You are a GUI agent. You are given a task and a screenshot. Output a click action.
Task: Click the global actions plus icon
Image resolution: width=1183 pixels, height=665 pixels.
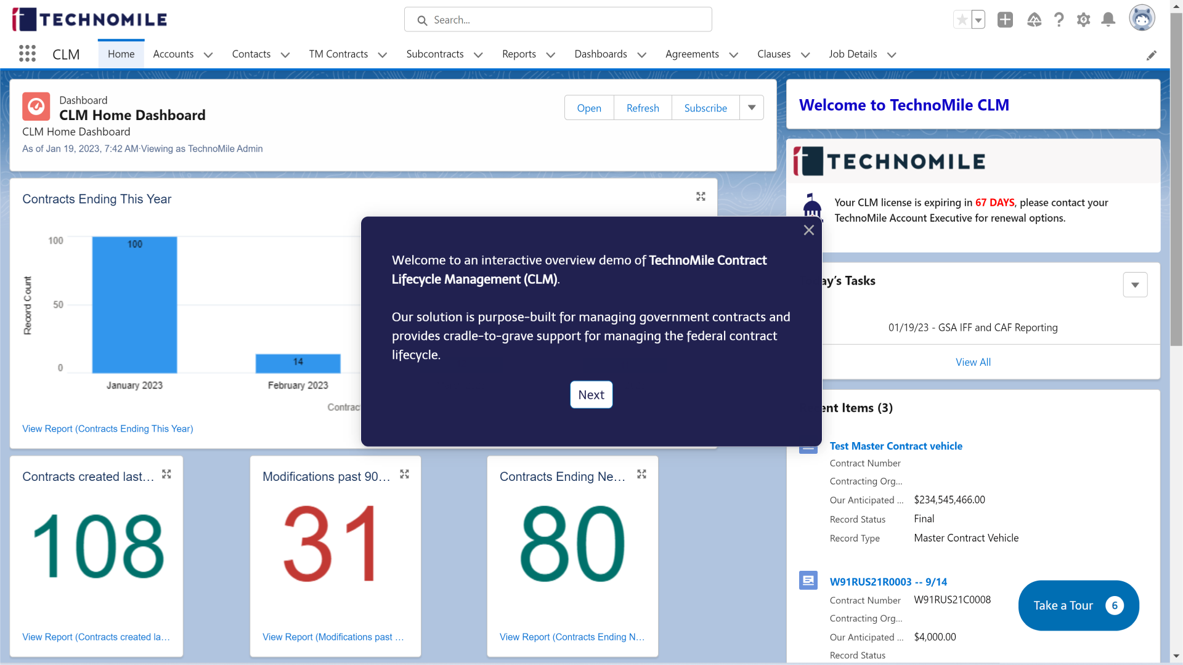[1005, 20]
